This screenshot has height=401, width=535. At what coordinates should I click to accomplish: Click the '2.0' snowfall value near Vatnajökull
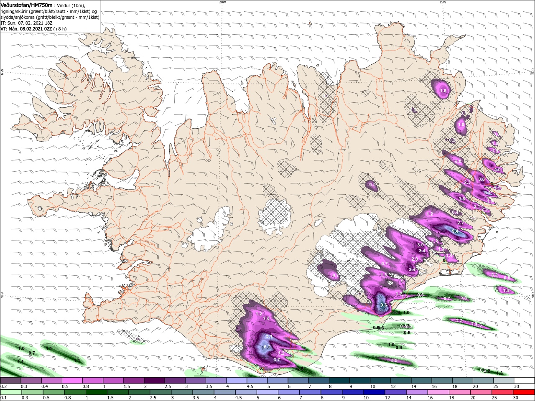pyautogui.click(x=415, y=259)
